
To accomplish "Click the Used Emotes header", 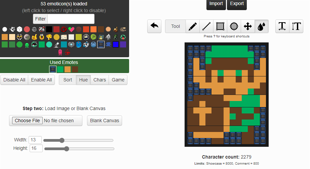I will tap(64, 62).
